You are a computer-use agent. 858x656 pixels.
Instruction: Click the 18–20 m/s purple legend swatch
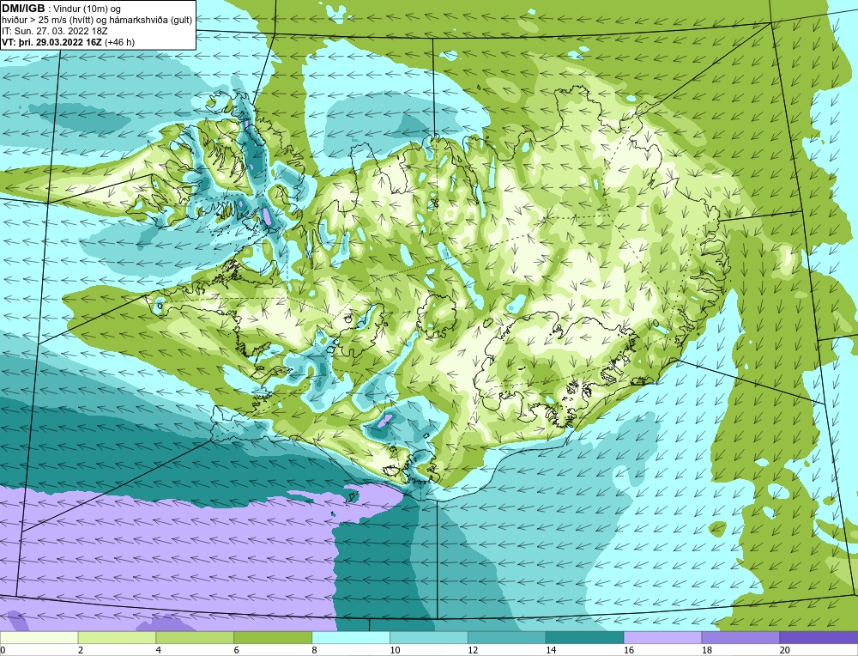[741, 637]
